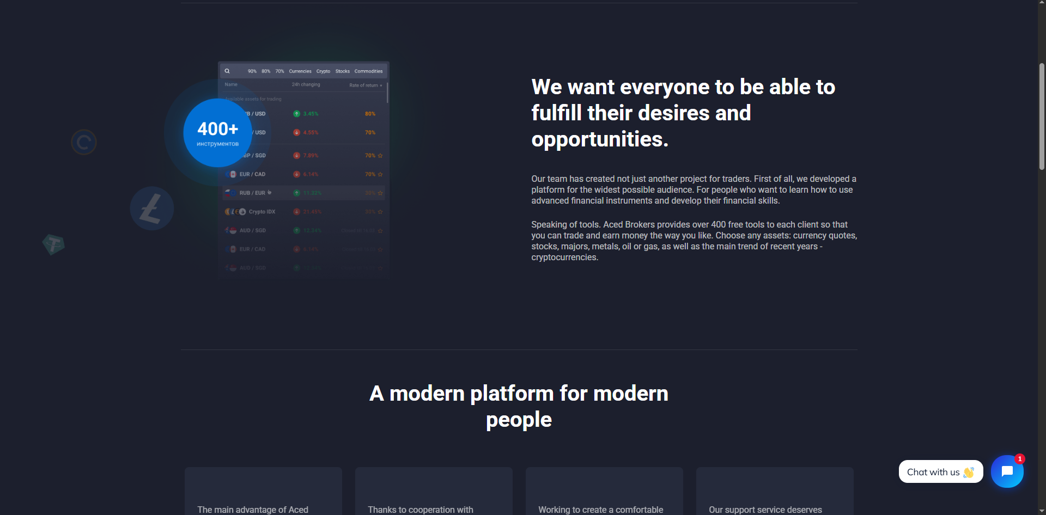
Task: Click the 21.45% change value
Action: [x=312, y=212]
